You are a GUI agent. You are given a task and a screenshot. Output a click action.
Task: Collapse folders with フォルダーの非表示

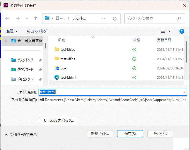coord(21,135)
